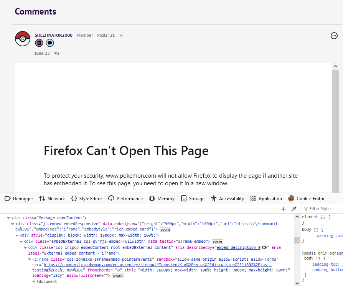
Task: Click the blue speech-bubble badge
Action: (50, 43)
